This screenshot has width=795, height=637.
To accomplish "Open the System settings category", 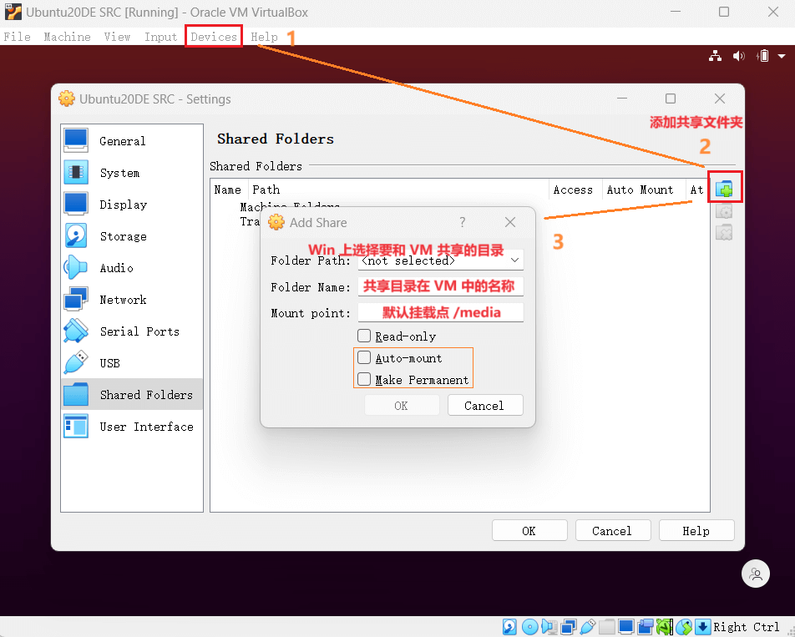I will 132,173.
